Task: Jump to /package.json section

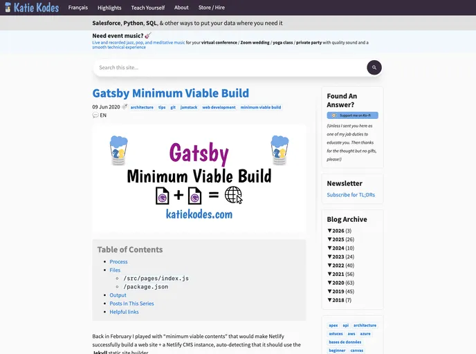Action: click(146, 287)
